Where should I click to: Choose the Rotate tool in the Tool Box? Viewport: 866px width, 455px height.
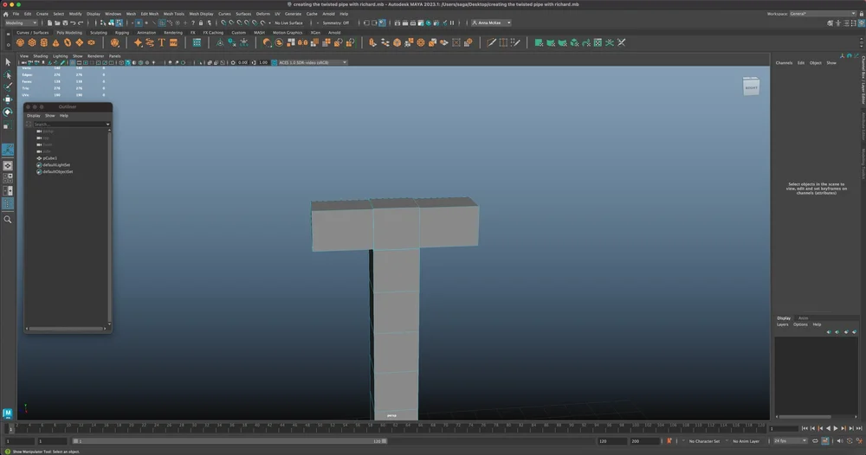[8, 112]
